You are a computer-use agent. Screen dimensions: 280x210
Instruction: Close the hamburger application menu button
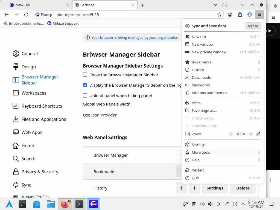point(259,15)
